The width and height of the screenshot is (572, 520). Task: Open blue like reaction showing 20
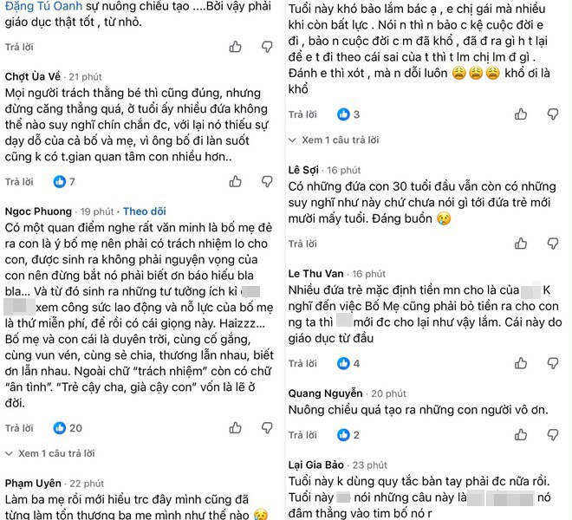pos(68,428)
